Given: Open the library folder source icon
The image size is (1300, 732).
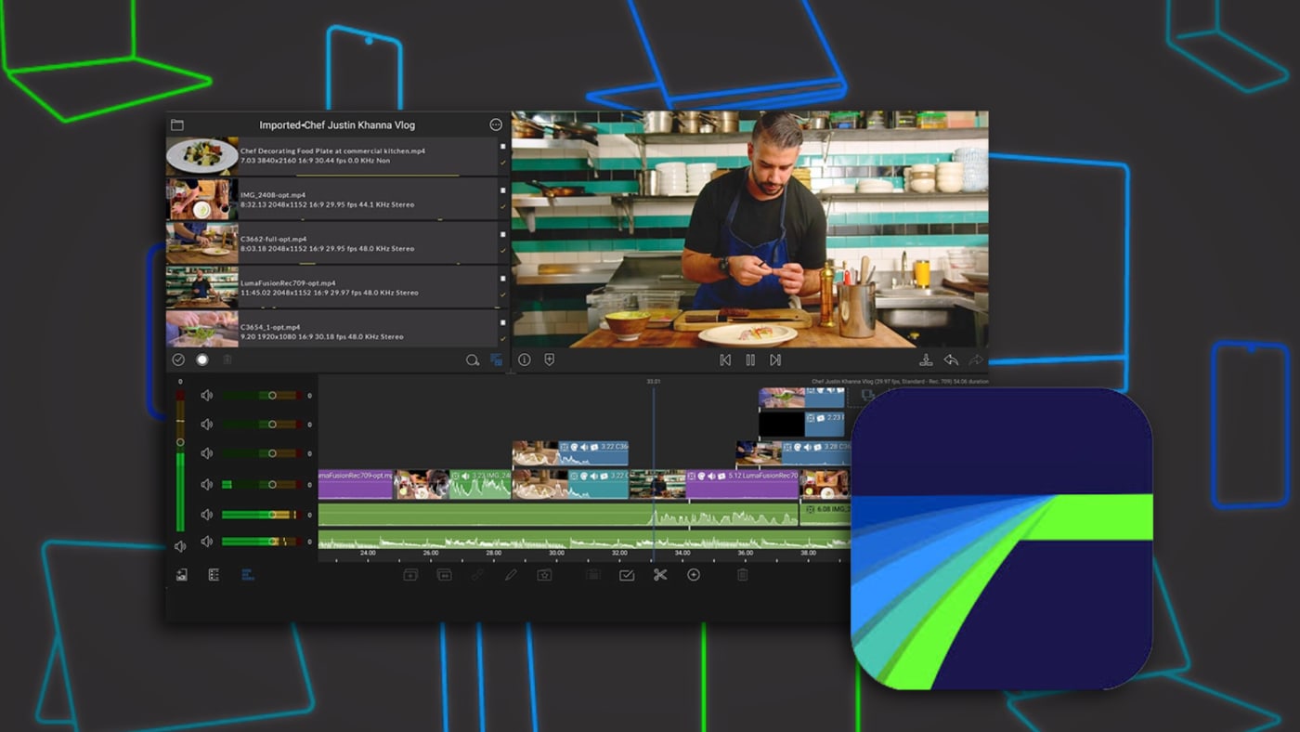Looking at the screenshot, I should pyautogui.click(x=177, y=124).
